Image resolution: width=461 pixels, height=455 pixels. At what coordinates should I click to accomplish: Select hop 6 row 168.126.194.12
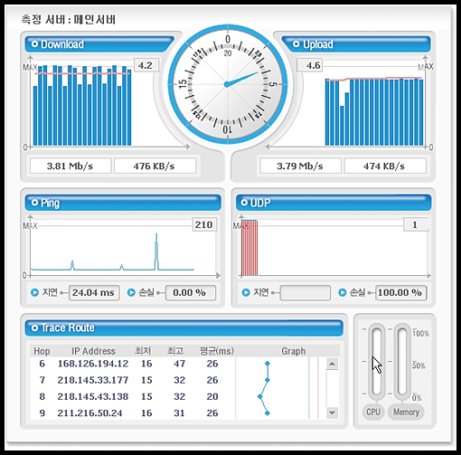(178, 364)
